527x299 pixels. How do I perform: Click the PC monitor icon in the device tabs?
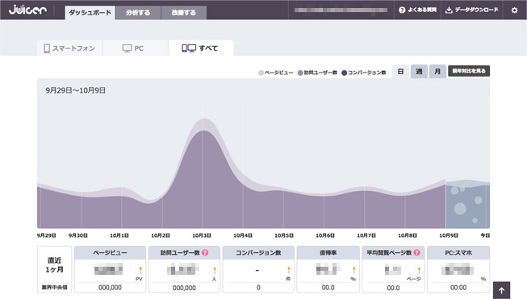tap(127, 48)
